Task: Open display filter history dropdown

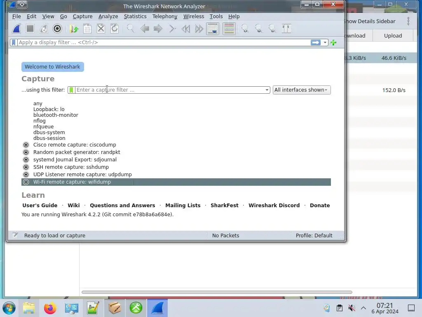Action: (x=325, y=43)
